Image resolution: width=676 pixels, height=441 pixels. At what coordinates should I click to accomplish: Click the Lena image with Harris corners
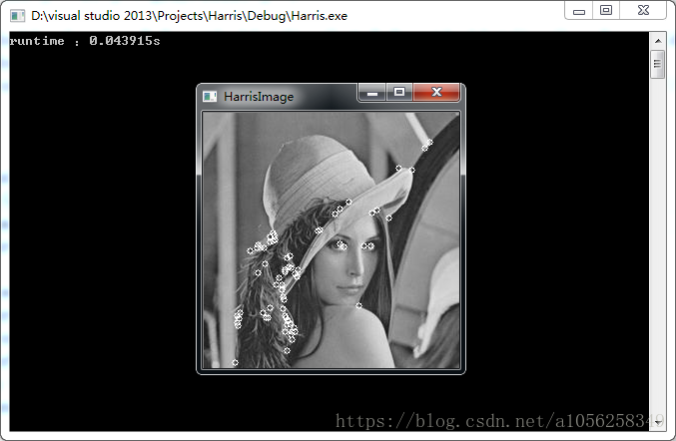click(x=331, y=240)
